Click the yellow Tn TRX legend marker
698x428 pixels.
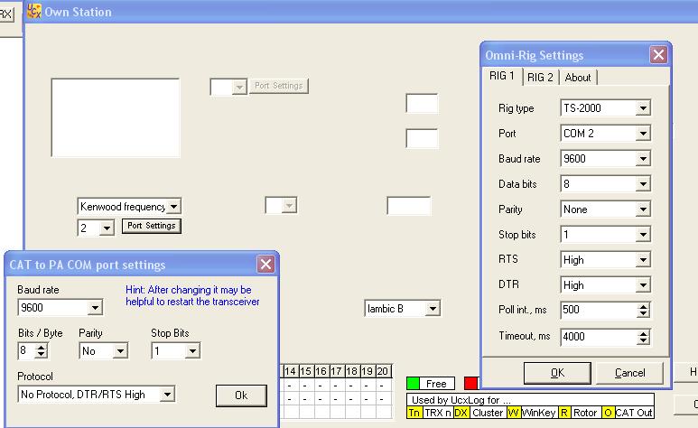(x=414, y=413)
